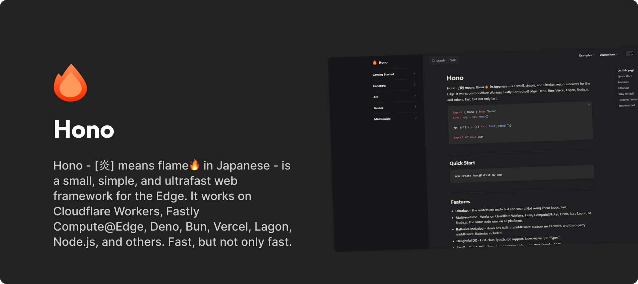638x284 pixels.
Task: Jump to 'Why so fast?' outline link
Action: [x=626, y=94]
